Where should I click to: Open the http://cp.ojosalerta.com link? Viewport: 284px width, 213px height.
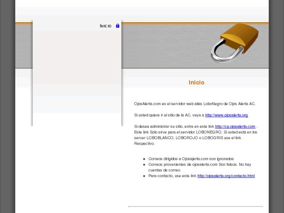[x=235, y=126]
